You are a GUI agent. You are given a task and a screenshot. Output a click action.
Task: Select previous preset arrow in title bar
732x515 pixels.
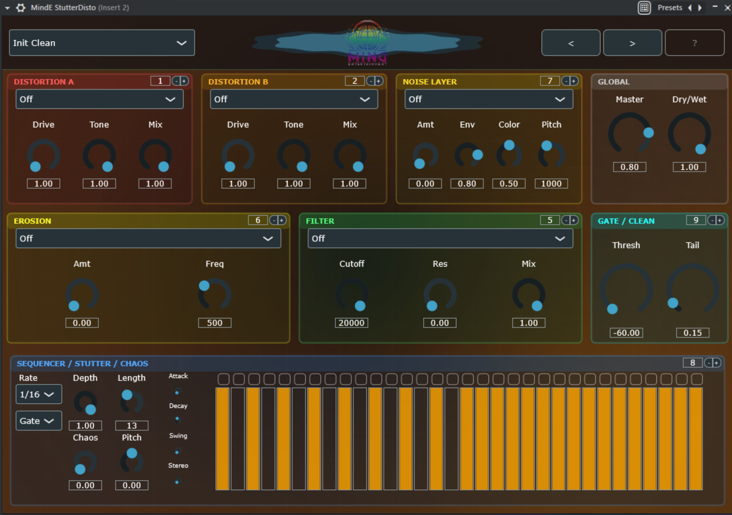(690, 8)
